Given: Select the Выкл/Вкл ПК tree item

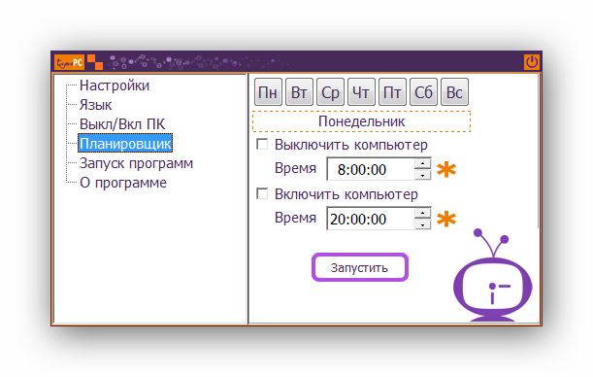Looking at the screenshot, I should (122, 124).
